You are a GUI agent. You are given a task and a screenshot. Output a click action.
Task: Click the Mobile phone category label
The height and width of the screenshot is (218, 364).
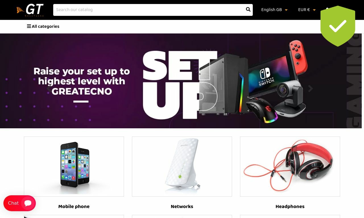(x=74, y=207)
